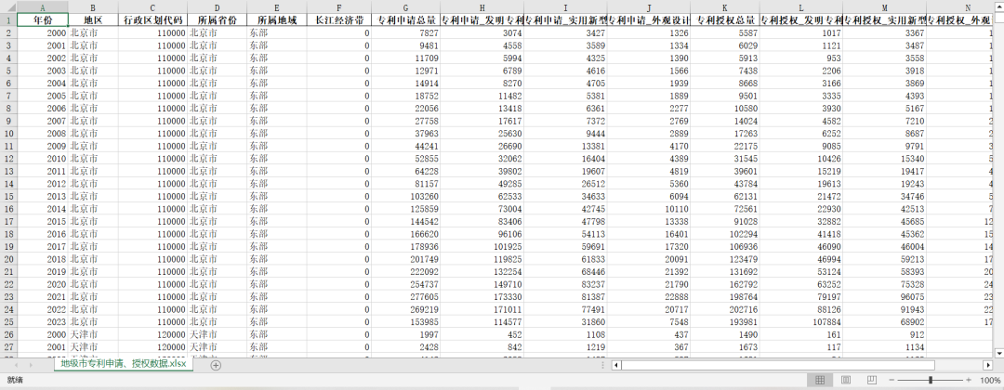Select the cell with value 173330
The height and width of the screenshot is (390, 1004).
coord(482,296)
